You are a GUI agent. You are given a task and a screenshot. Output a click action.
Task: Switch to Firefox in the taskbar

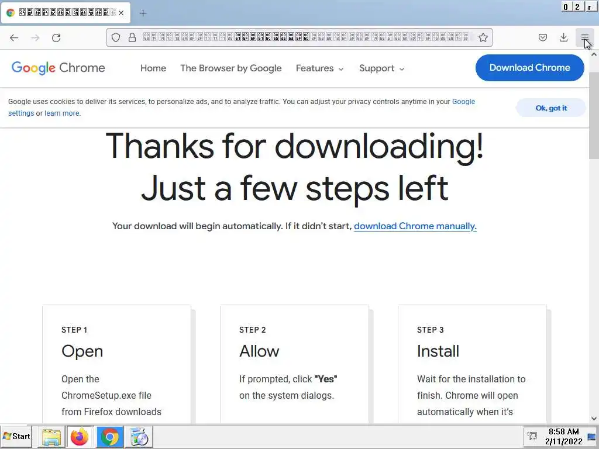point(80,437)
